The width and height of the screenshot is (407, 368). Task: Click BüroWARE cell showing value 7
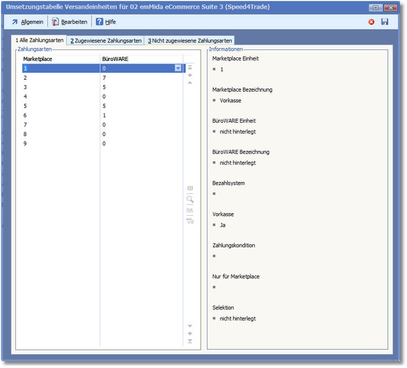click(x=138, y=77)
